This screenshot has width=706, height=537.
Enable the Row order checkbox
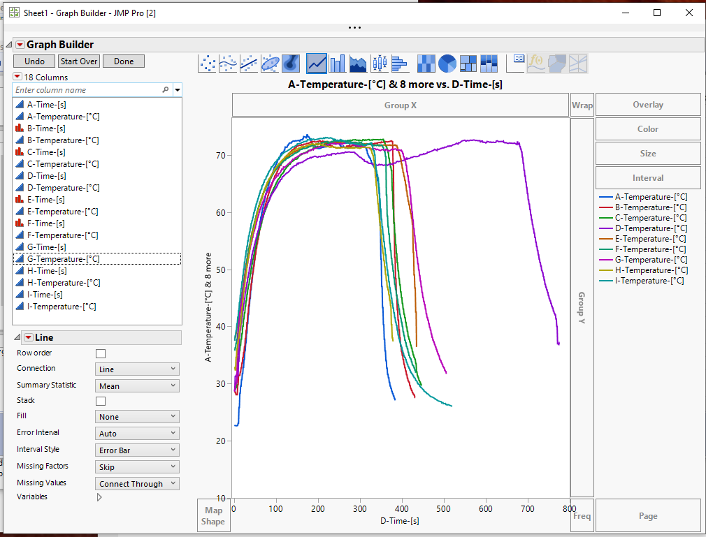point(100,353)
